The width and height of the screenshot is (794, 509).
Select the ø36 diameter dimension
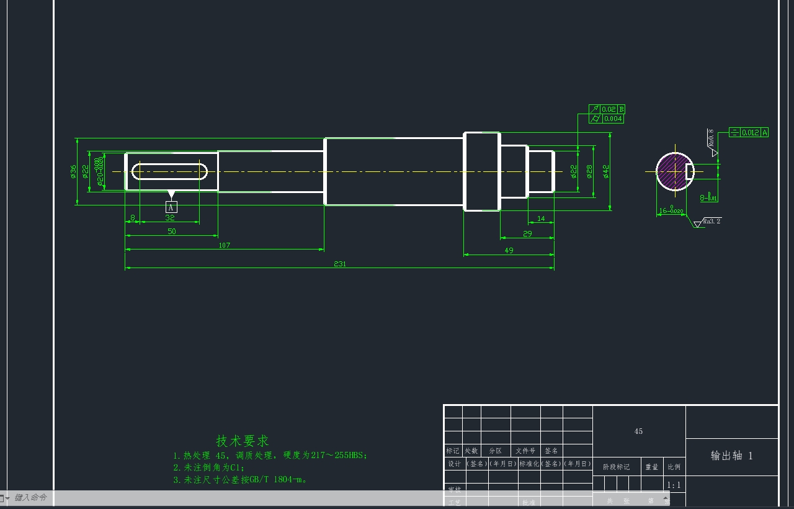click(73, 171)
